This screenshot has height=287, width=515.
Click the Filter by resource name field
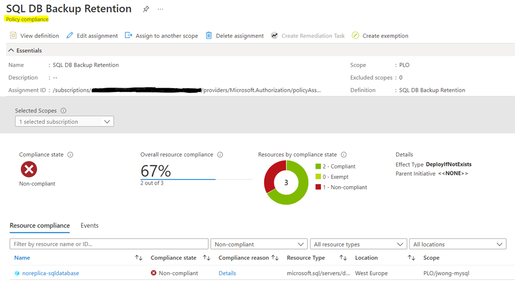click(x=109, y=244)
